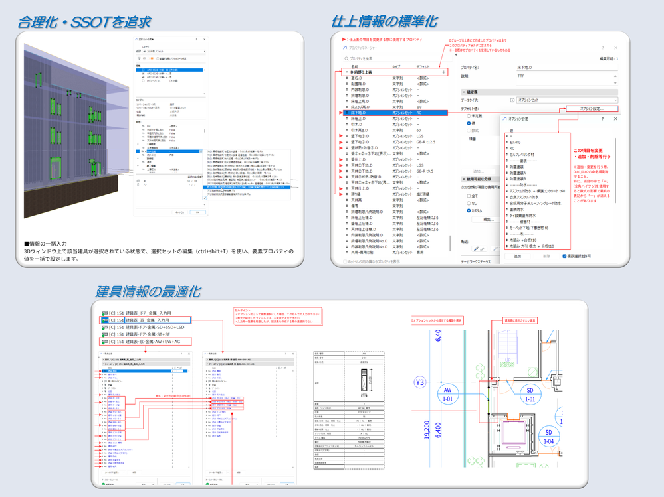
Task: Click the プロパティマネージャー compass icon in title bar
Action: pos(344,47)
